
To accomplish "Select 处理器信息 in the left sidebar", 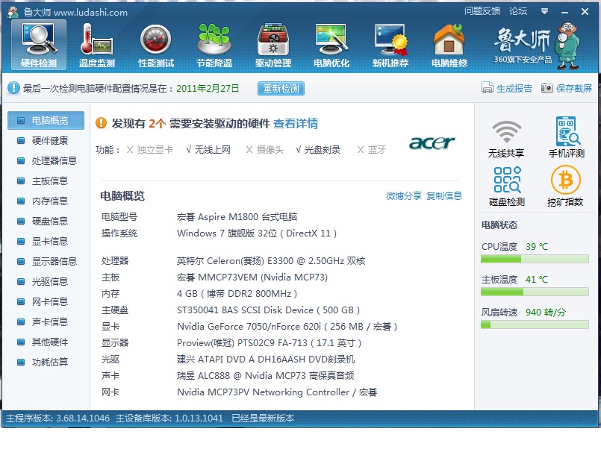I will coord(54,160).
